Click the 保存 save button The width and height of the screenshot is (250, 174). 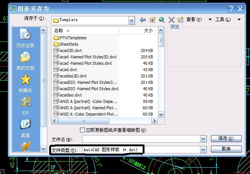[x=226, y=138]
